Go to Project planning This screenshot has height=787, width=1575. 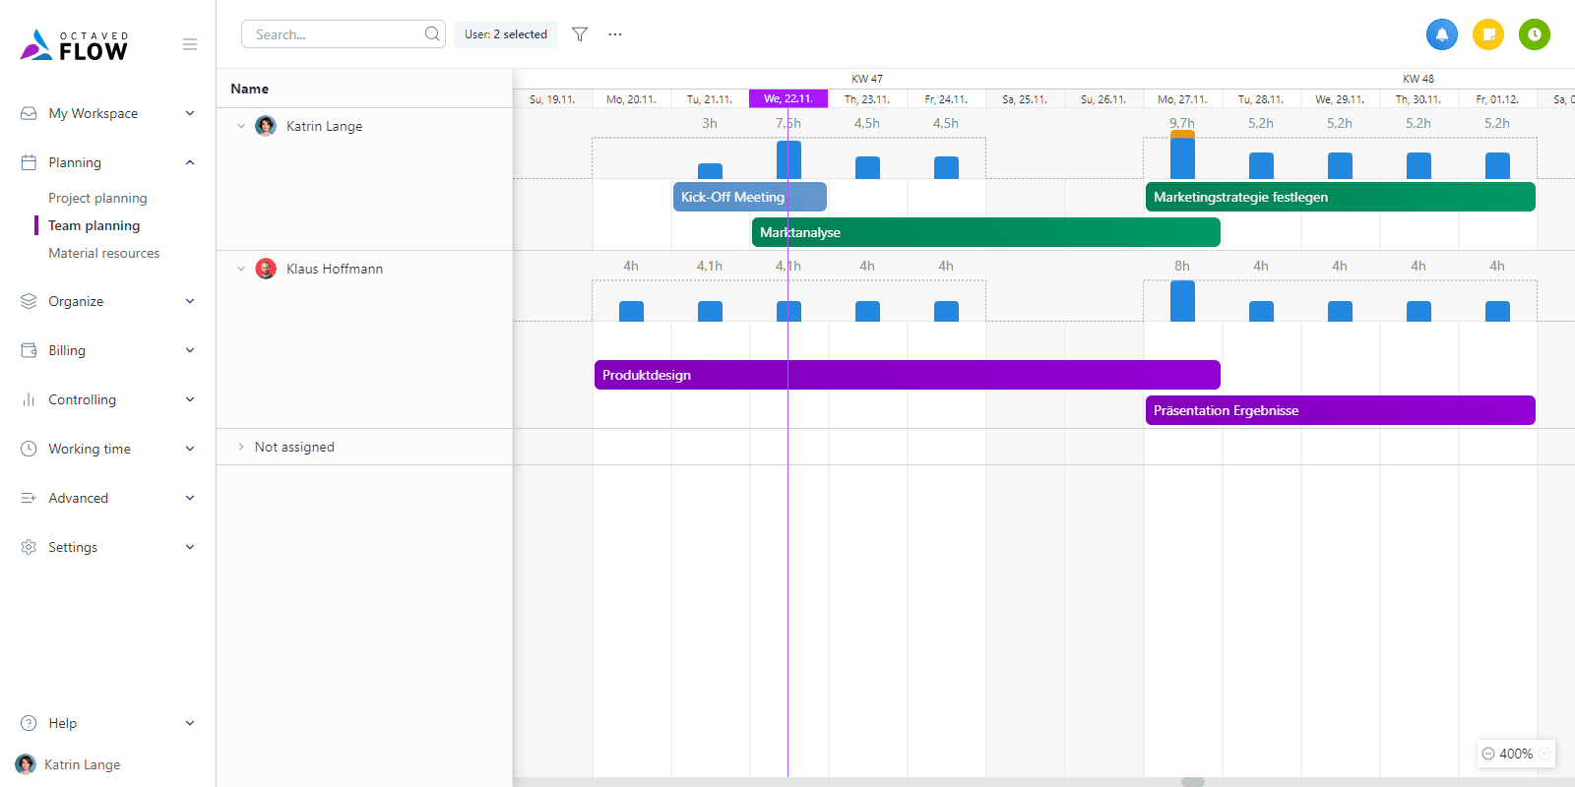[x=97, y=198]
